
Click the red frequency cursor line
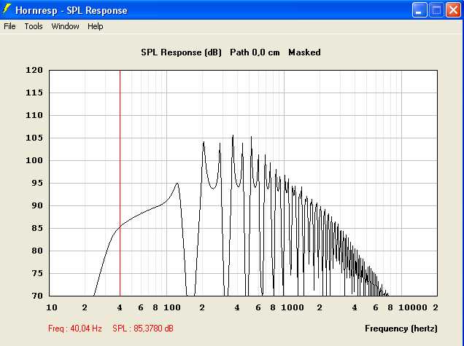pyautogui.click(x=120, y=183)
